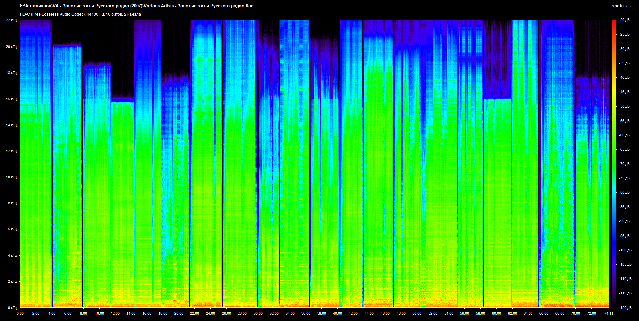
Task: Click the 10 кГц frequency label
Action: [11, 177]
